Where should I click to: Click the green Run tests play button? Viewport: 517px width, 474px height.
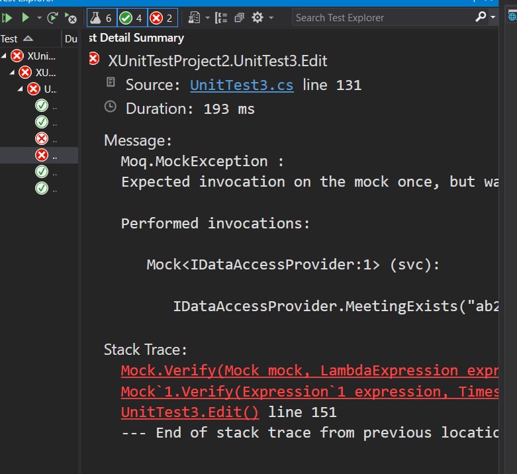point(25,17)
